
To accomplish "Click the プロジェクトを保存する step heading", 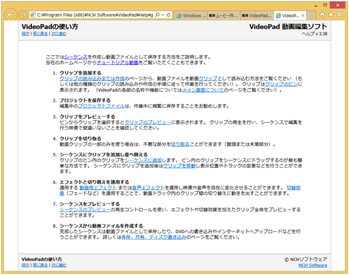I will (x=85, y=100).
